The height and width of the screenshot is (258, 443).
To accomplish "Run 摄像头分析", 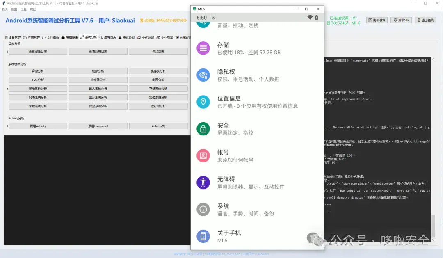I will click(158, 71).
